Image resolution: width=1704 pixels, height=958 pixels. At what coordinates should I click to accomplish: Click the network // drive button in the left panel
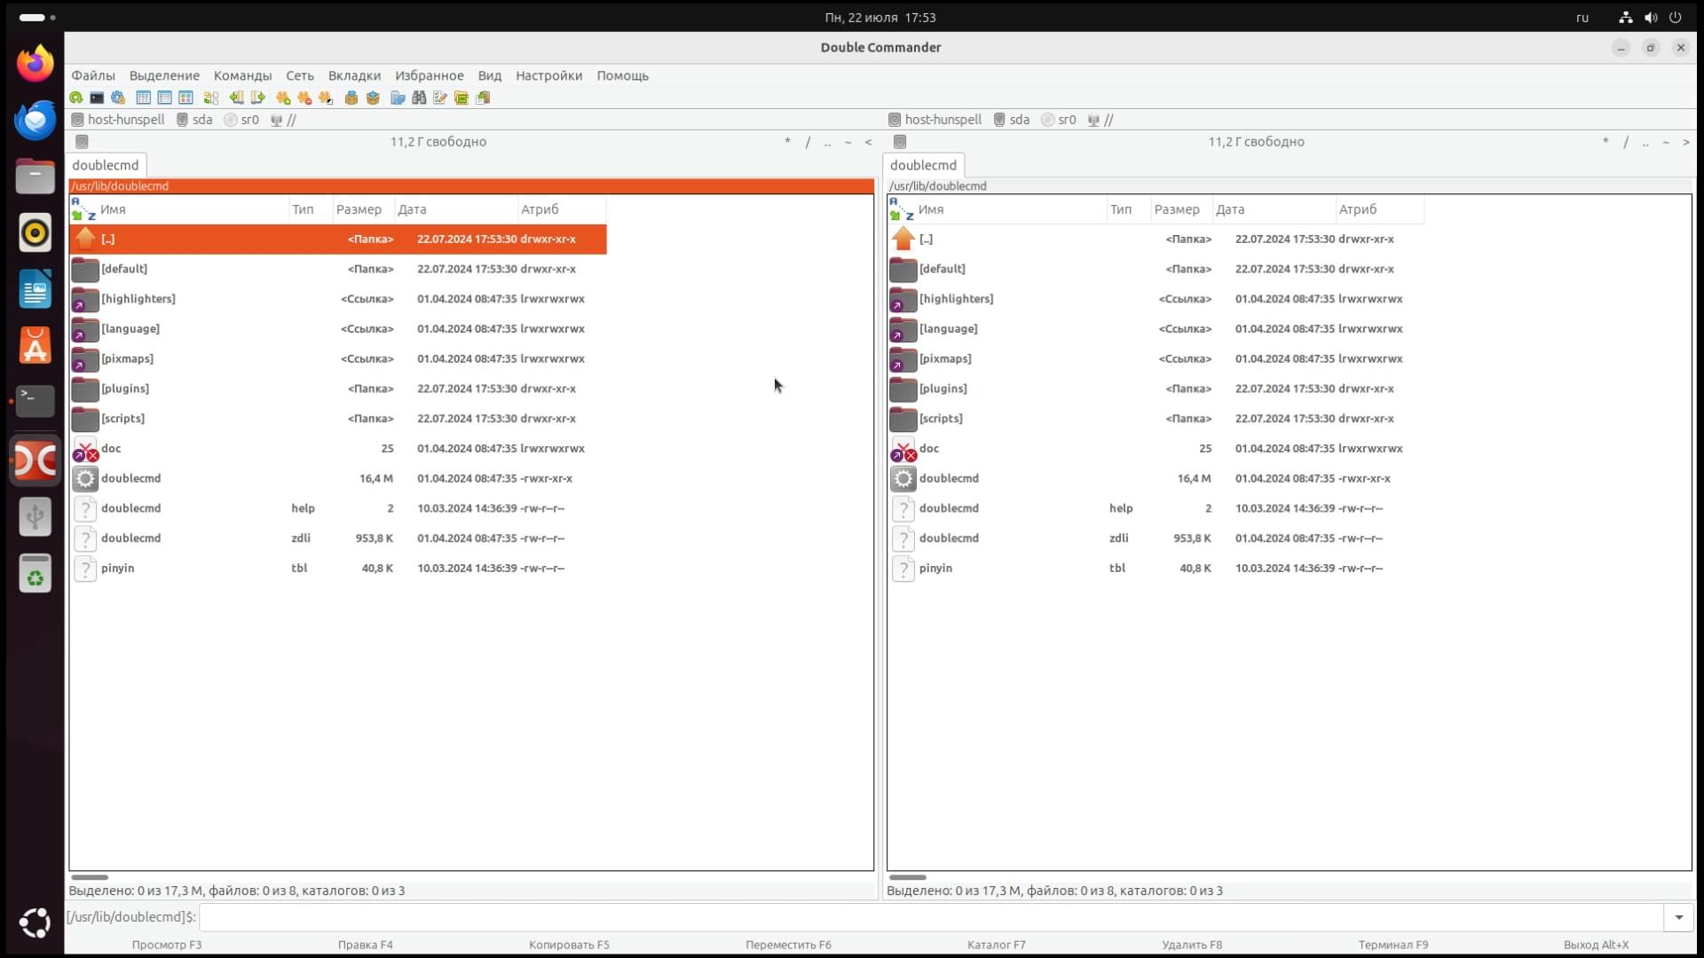283,120
